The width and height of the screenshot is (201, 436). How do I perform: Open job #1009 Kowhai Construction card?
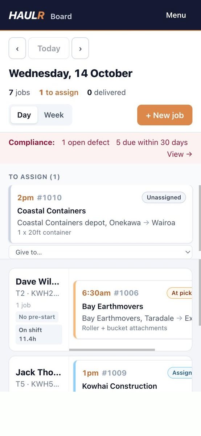point(133,376)
